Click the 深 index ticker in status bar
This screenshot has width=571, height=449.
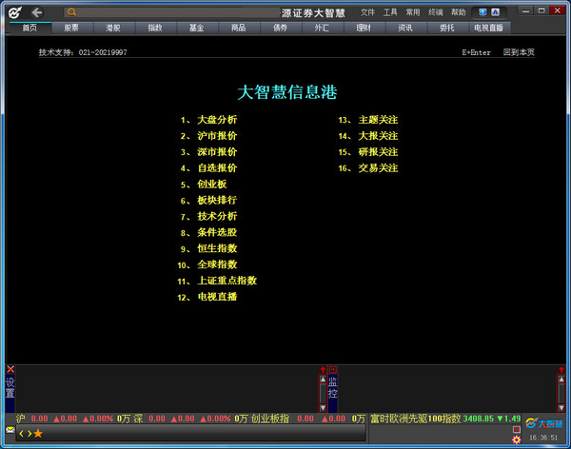point(190,419)
